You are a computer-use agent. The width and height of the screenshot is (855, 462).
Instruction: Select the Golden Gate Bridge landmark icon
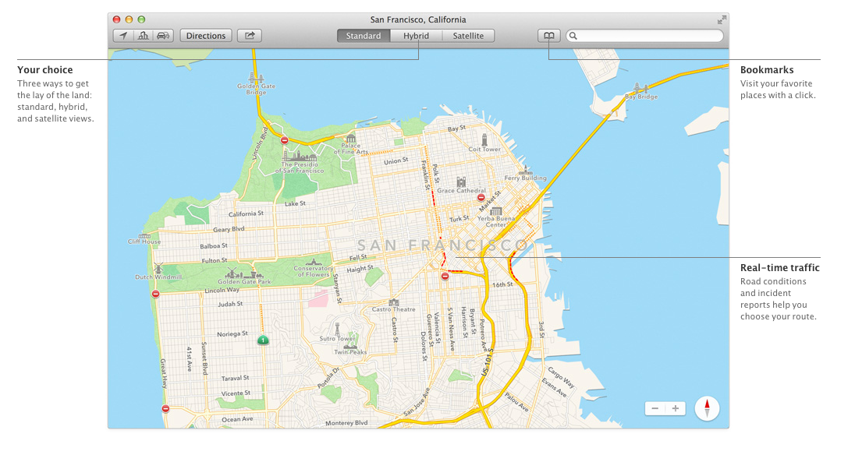coord(256,77)
